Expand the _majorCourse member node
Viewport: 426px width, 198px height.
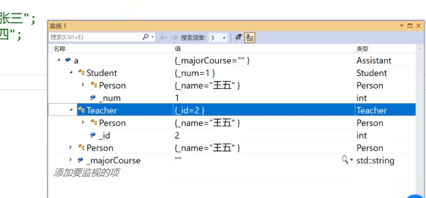tap(71, 160)
